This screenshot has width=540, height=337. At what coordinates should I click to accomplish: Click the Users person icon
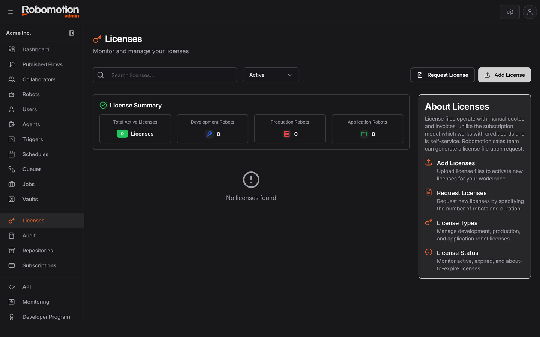[x=12, y=109]
